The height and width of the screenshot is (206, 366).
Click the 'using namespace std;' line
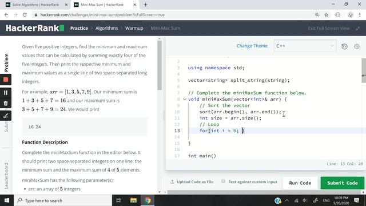click(x=216, y=68)
